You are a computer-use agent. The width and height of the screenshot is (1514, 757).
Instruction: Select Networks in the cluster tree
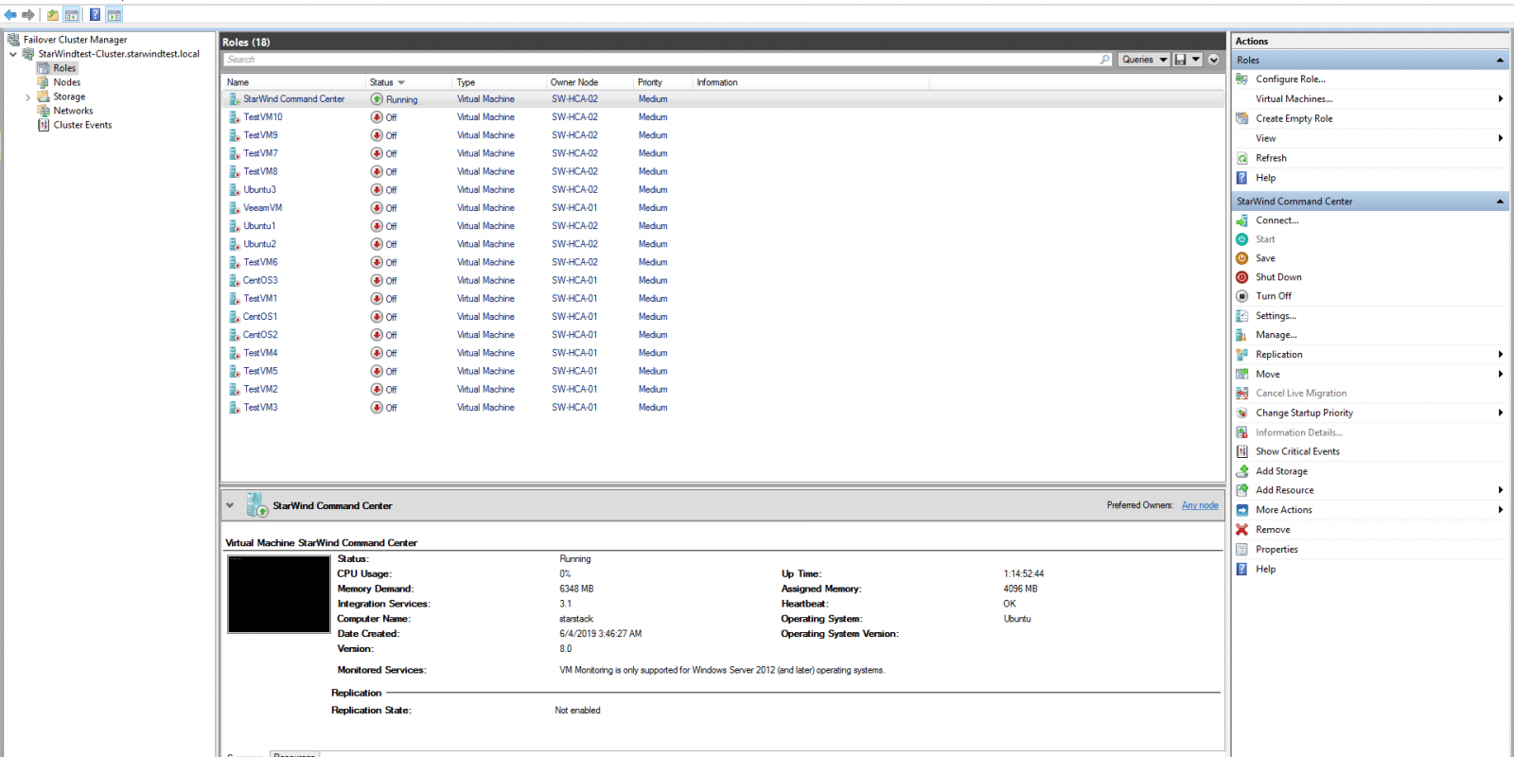pyautogui.click(x=73, y=111)
